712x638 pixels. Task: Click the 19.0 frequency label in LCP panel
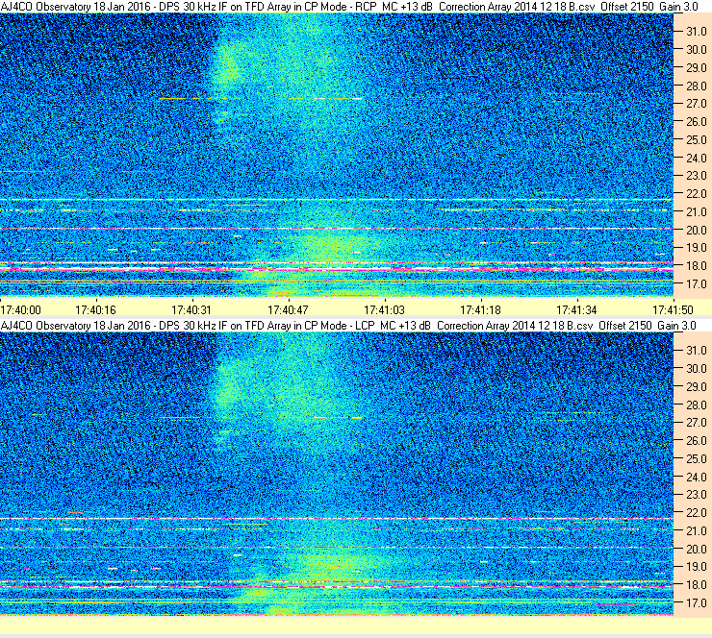(696, 567)
